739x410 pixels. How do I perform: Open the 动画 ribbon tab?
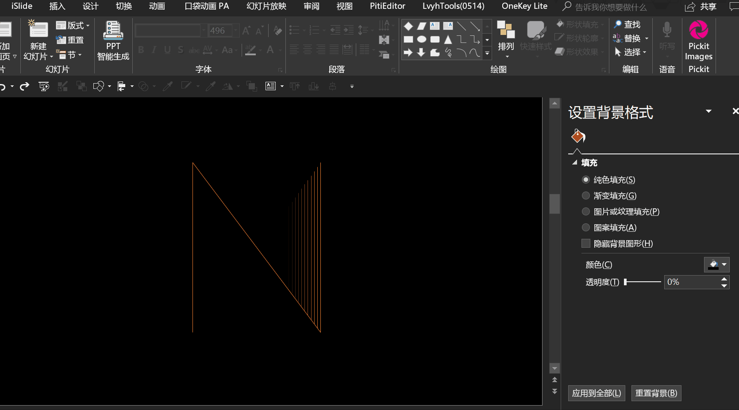tap(157, 6)
